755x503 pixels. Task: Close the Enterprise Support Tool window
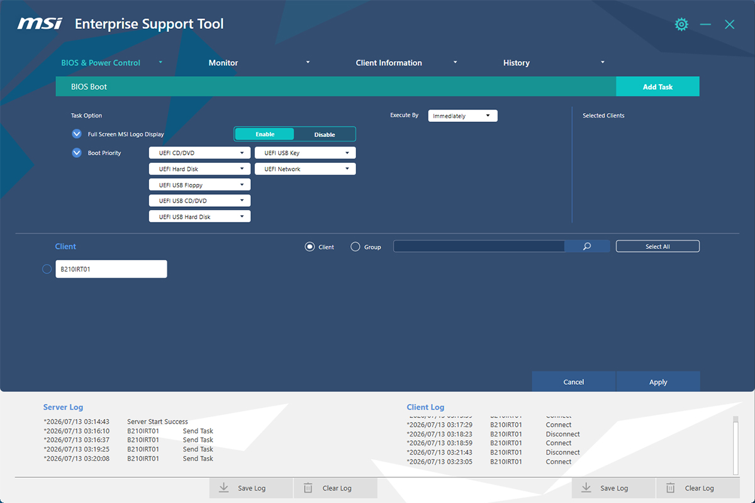[x=729, y=25]
